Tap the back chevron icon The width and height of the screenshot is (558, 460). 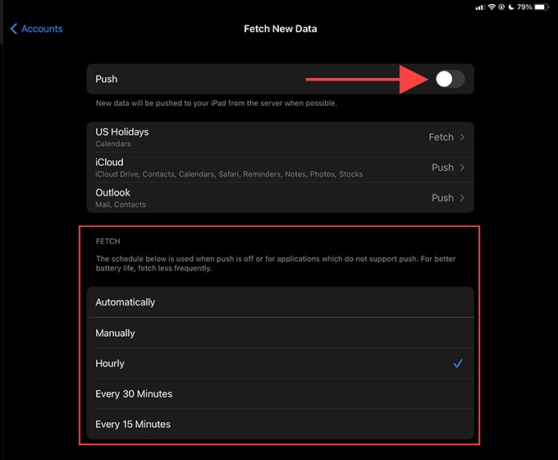point(13,29)
